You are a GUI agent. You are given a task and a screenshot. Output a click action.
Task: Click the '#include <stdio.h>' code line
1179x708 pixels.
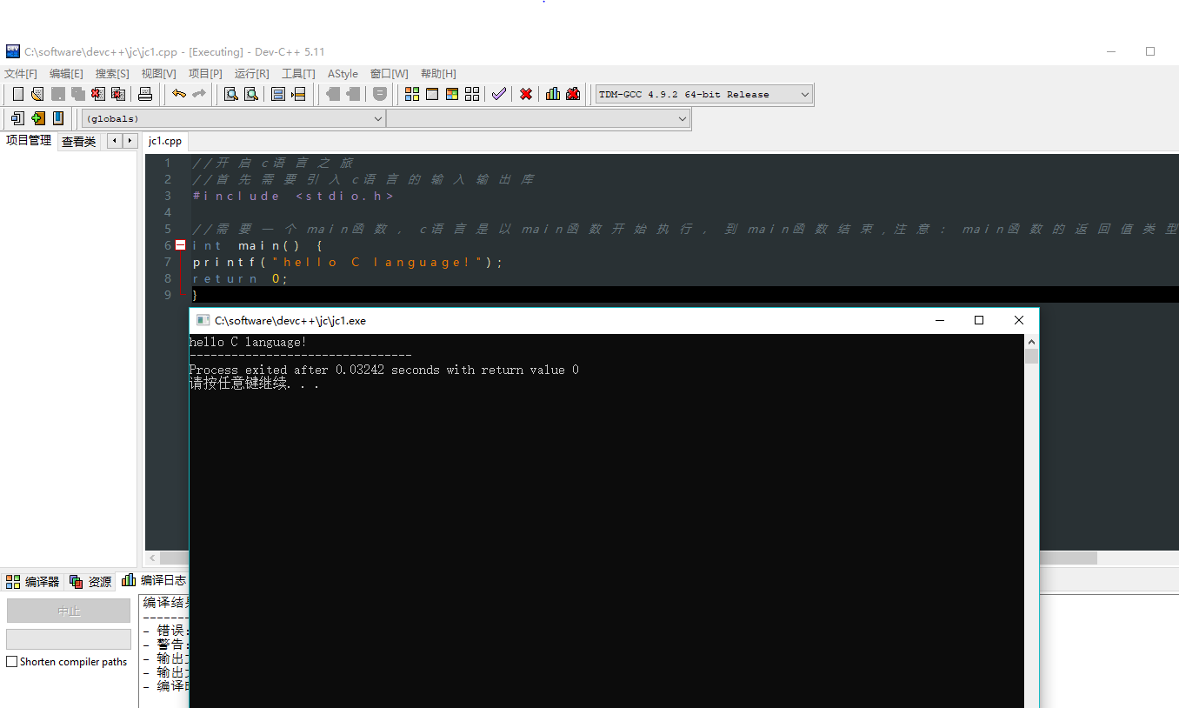click(294, 196)
